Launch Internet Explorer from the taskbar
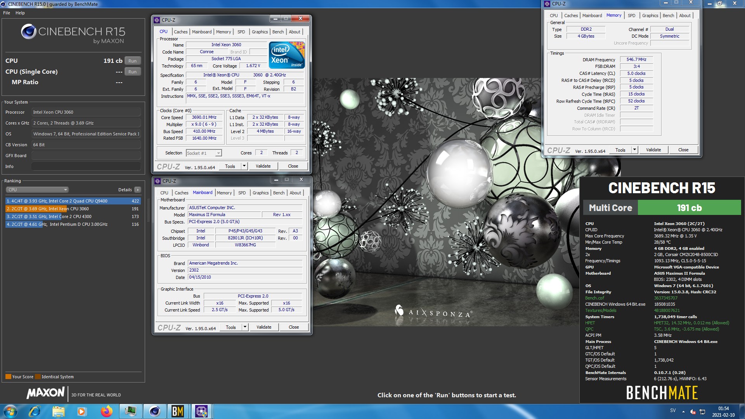The height and width of the screenshot is (419, 745). click(x=35, y=411)
